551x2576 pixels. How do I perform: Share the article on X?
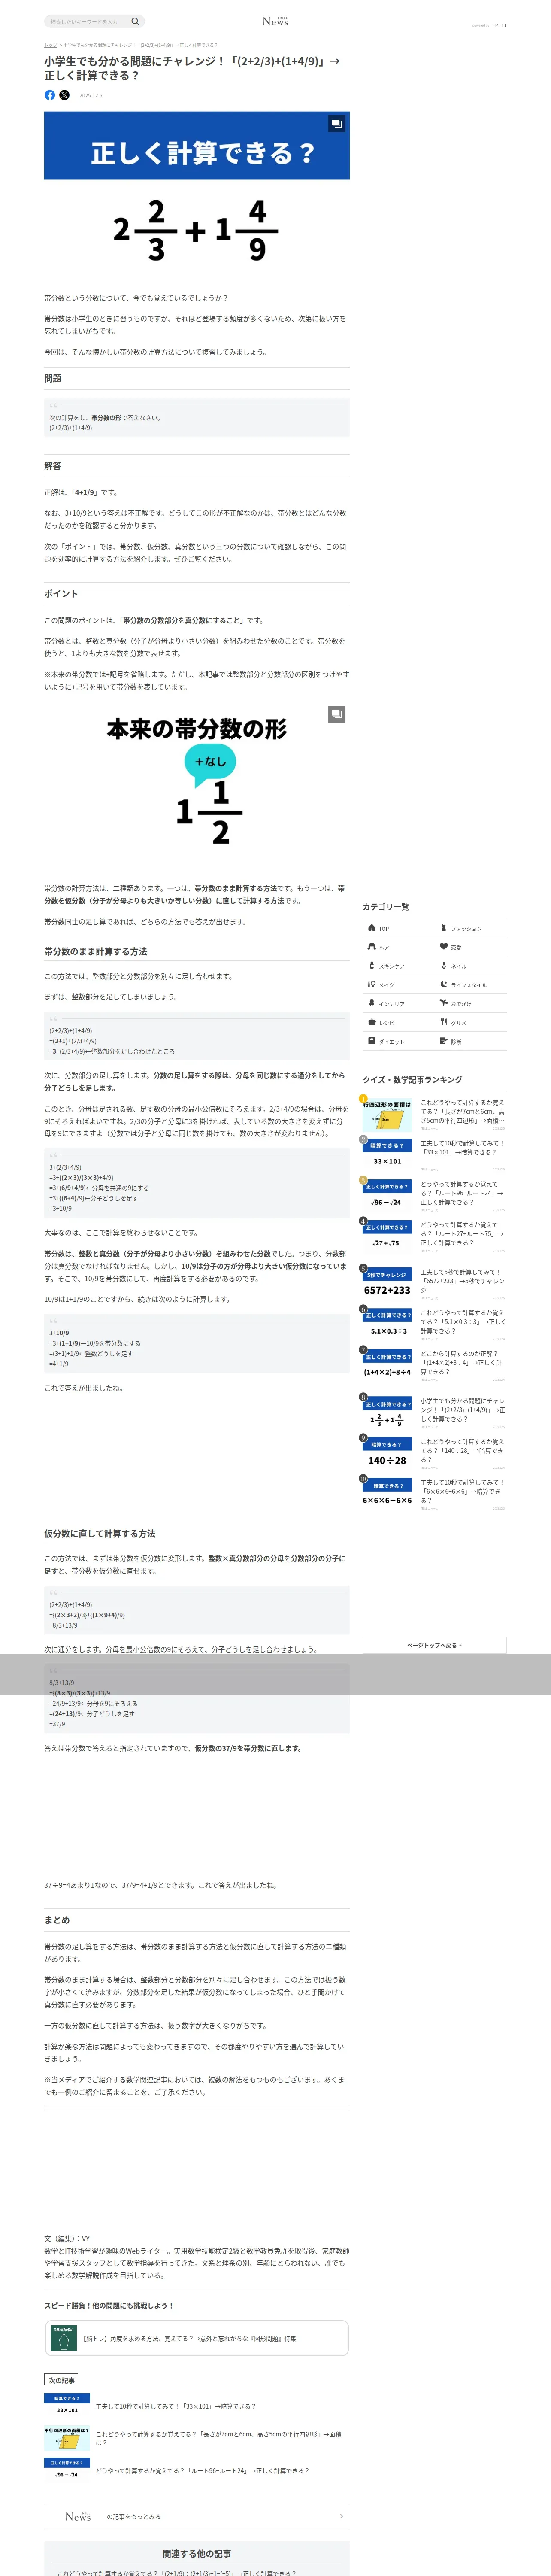tap(64, 95)
